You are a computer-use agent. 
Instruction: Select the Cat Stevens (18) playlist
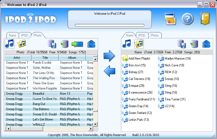point(136,79)
